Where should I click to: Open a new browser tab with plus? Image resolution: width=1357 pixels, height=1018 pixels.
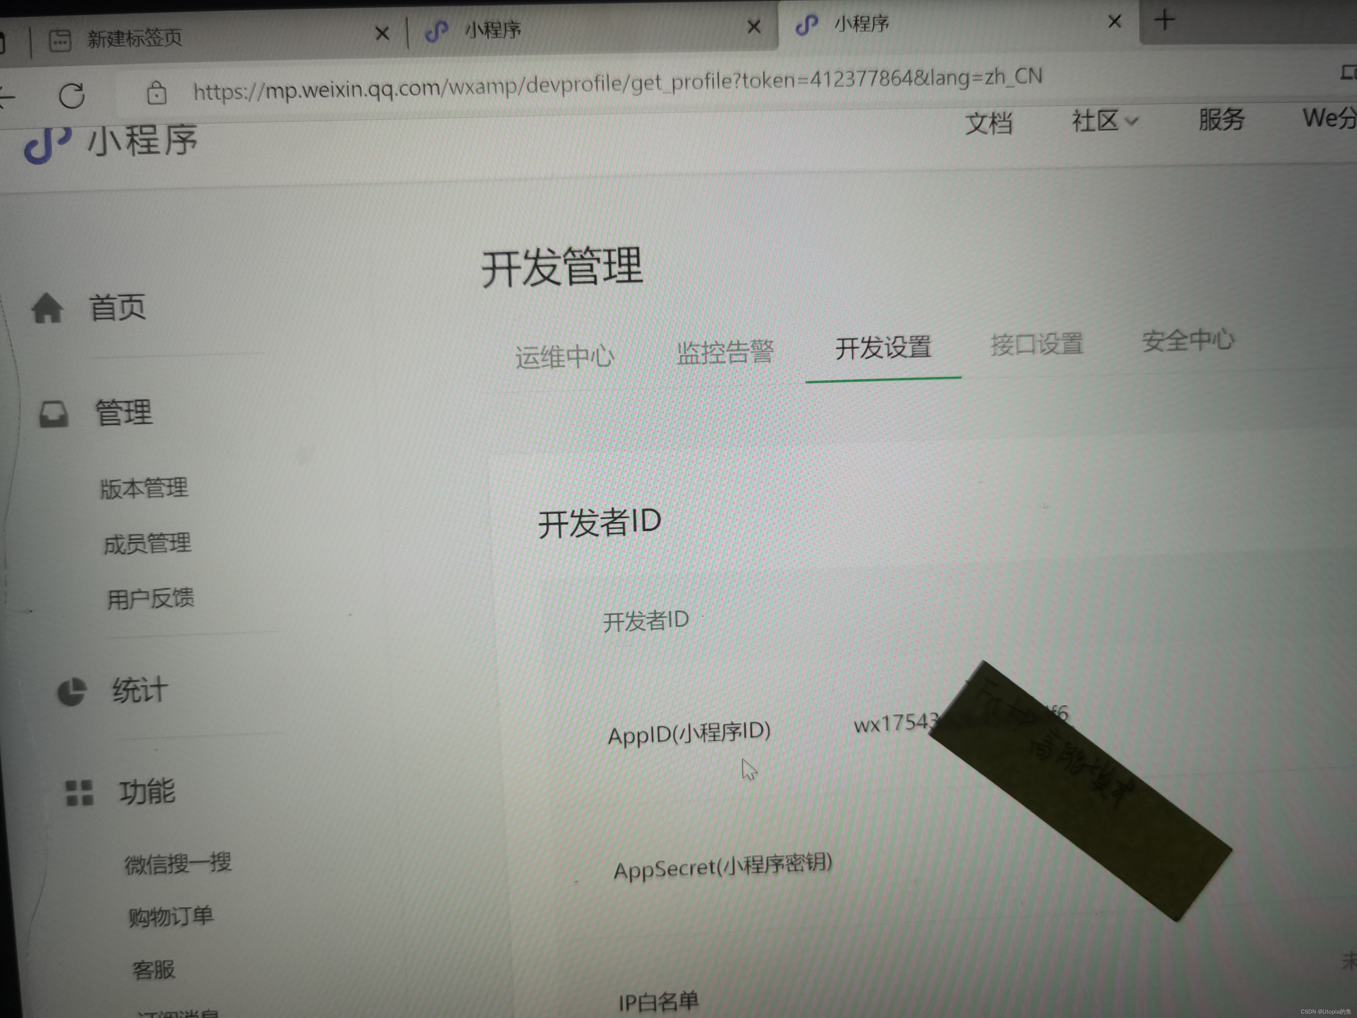(x=1164, y=21)
